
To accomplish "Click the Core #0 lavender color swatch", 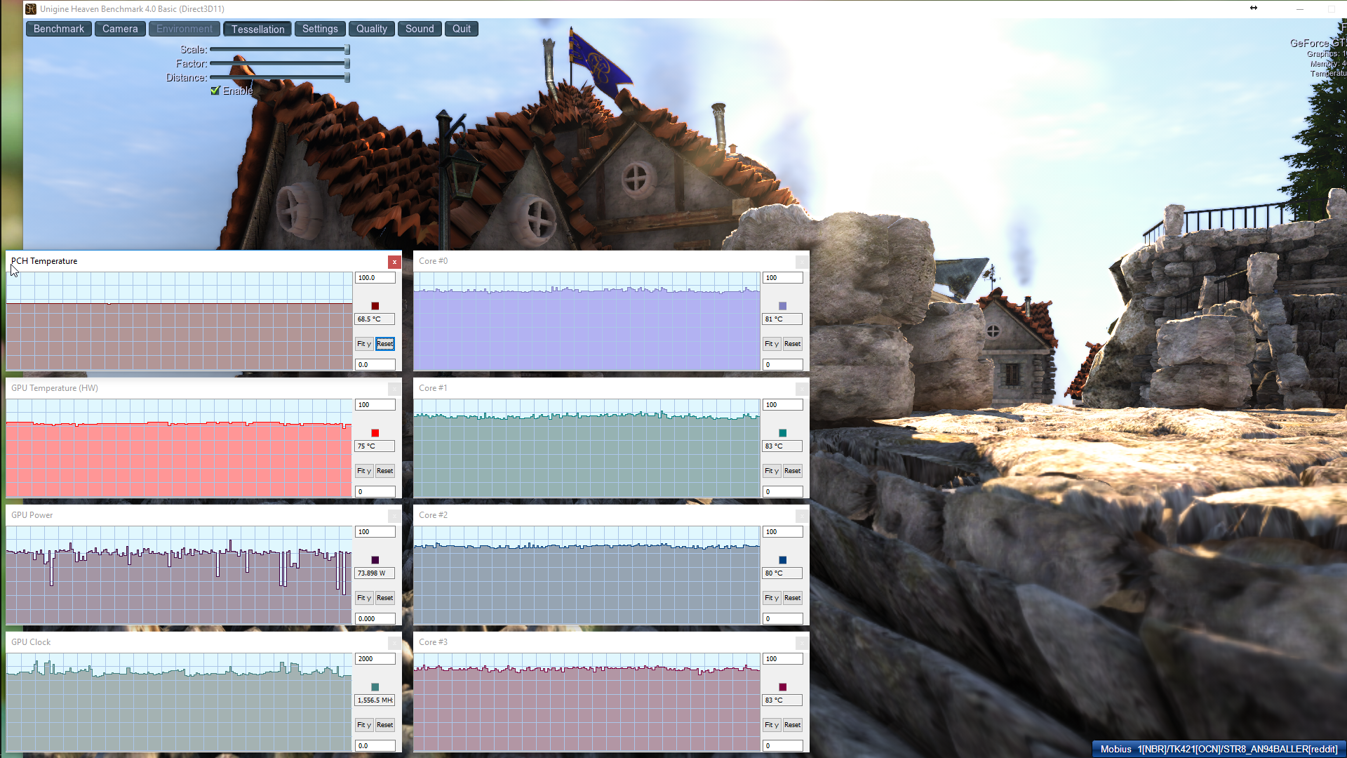I will tap(783, 306).
